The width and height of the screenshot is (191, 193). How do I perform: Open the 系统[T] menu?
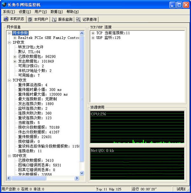click(x=9, y=12)
